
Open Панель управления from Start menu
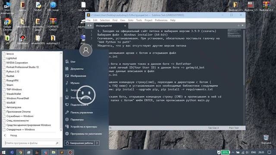79,112
